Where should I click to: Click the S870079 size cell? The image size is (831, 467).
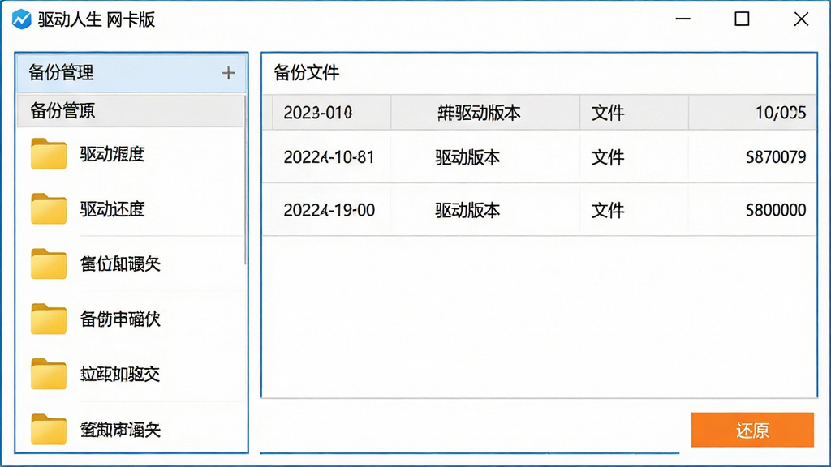776,157
